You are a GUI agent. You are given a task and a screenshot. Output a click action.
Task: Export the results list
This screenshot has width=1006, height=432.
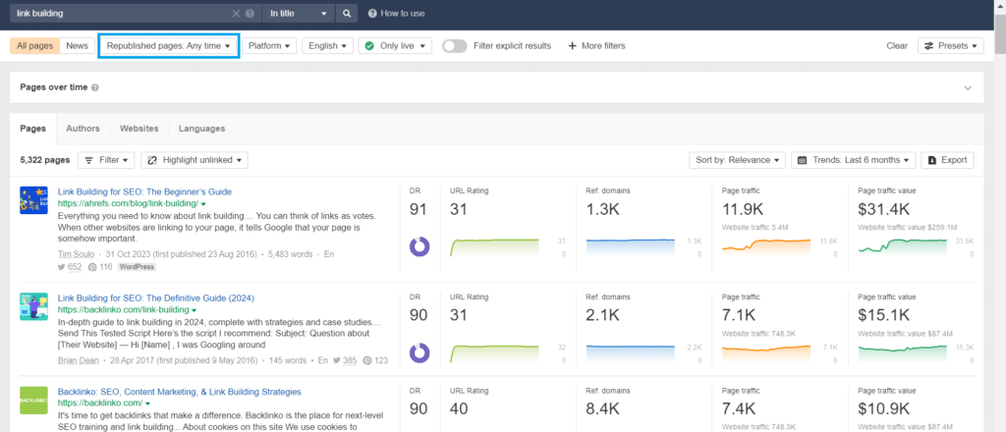(947, 160)
